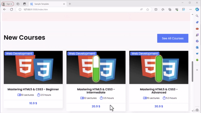Open Collections icon
Screen dimensions: 201x113
tap(170, 9)
